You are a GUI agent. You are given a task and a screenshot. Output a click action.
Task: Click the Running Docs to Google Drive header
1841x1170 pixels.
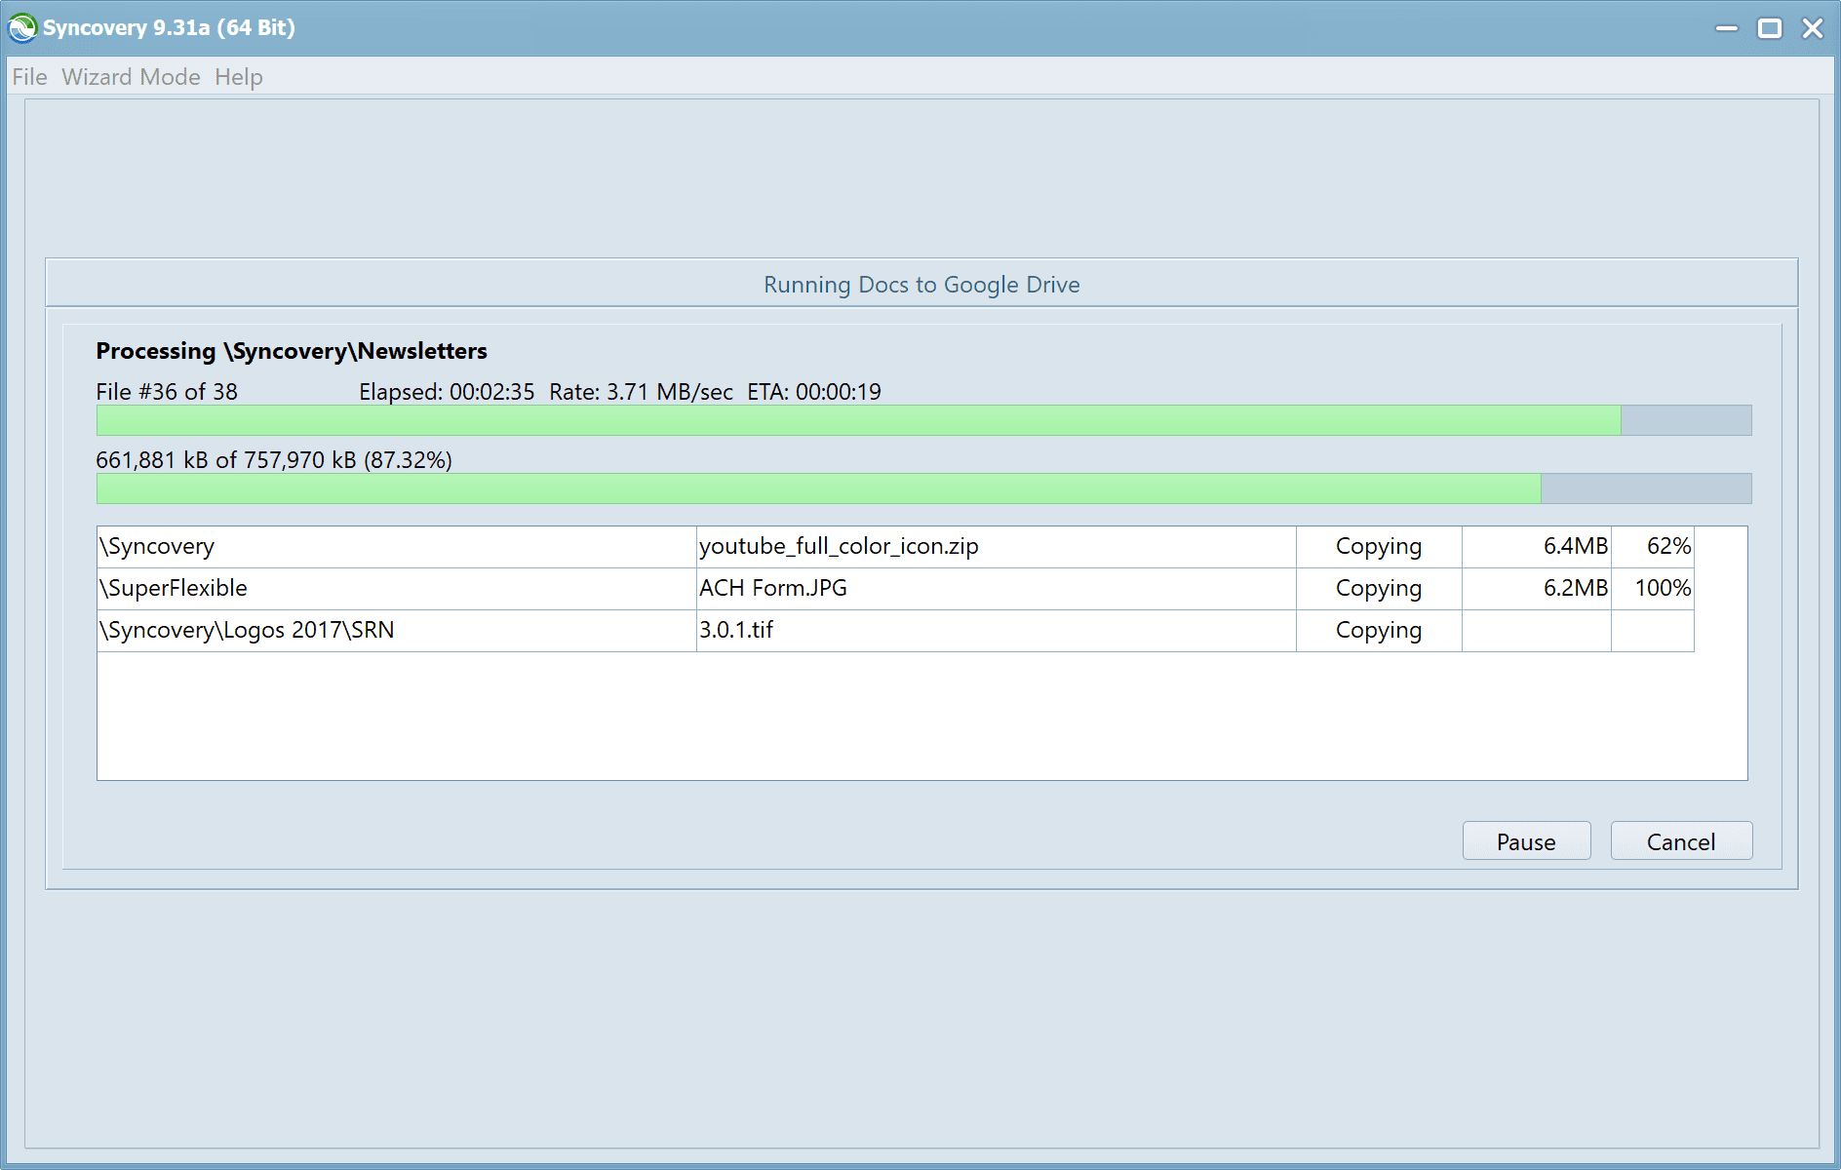921,284
